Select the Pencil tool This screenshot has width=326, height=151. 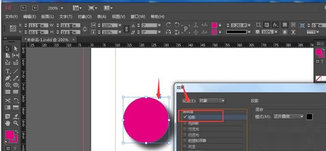tap(16, 78)
